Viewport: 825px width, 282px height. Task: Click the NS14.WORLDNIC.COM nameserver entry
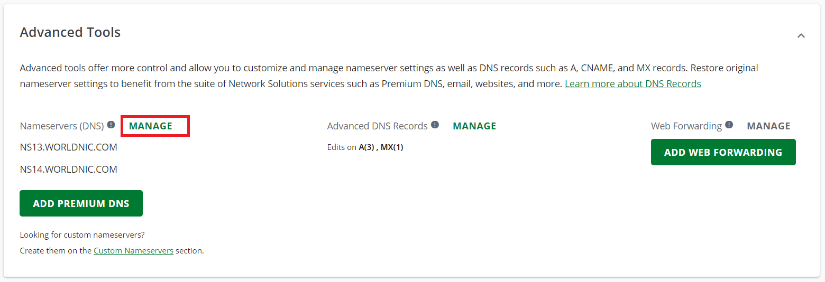click(x=69, y=170)
